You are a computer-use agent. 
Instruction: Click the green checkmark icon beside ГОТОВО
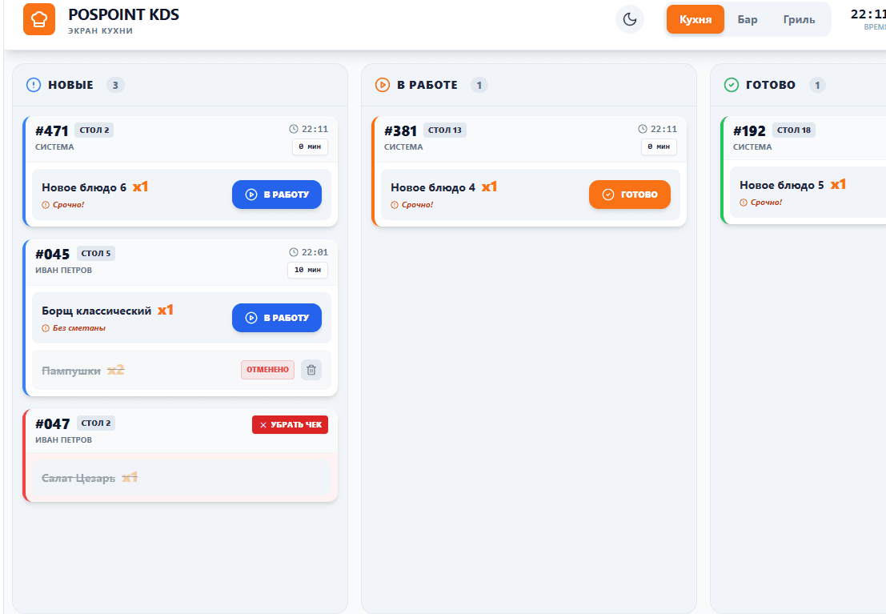point(732,85)
